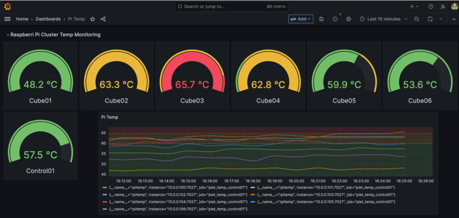Go to Home breadcrumb
This screenshot has width=459, height=218.
(22, 19)
